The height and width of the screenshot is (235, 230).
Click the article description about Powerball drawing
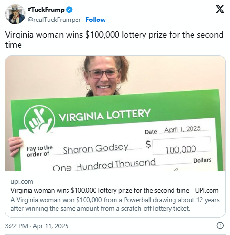click(x=115, y=204)
